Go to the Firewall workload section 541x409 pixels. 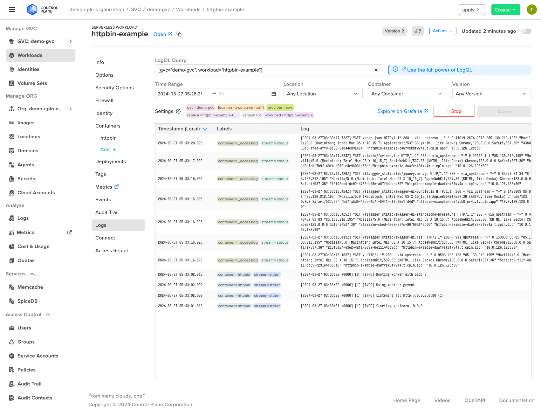click(104, 101)
